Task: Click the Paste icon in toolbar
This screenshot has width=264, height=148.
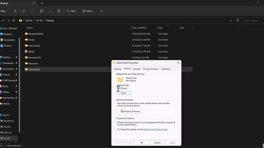Action: click(33, 11)
